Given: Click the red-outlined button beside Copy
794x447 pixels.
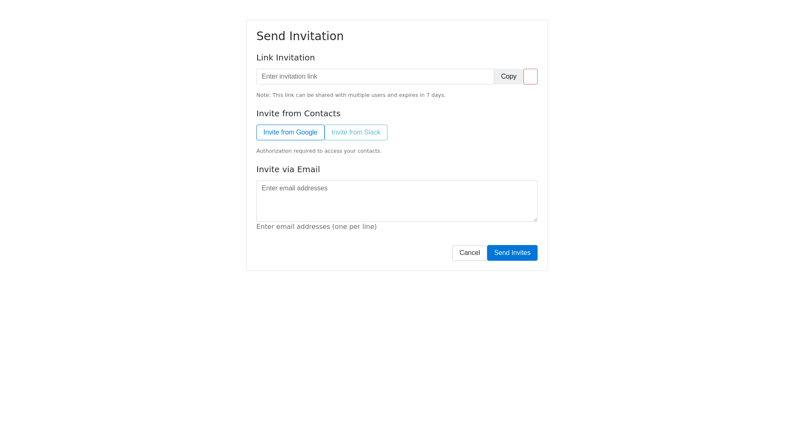Looking at the screenshot, I should 530,77.
